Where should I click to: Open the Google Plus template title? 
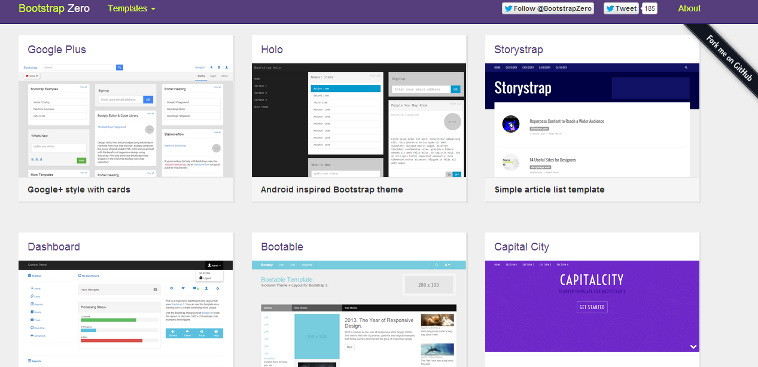pyautogui.click(x=57, y=50)
